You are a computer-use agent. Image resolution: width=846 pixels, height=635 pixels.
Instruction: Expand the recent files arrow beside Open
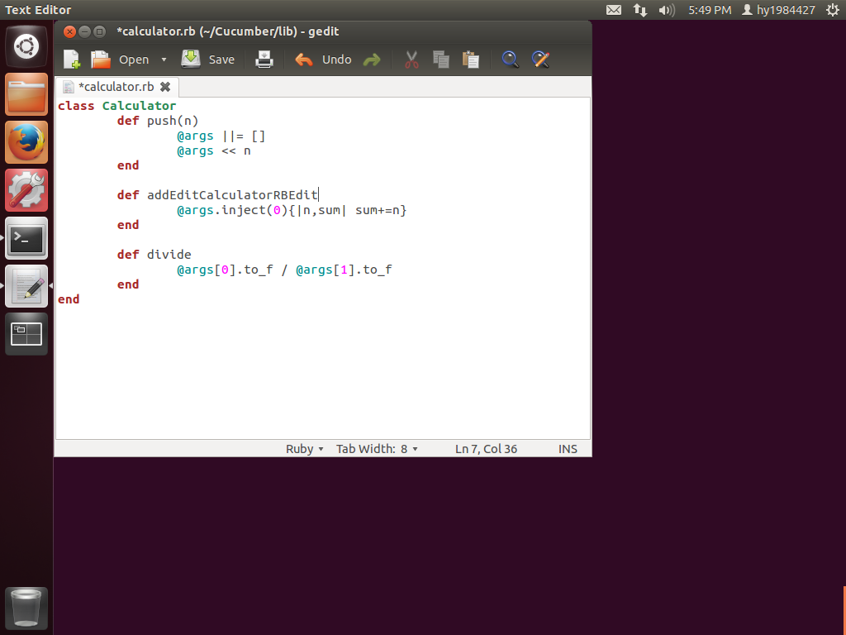[164, 60]
